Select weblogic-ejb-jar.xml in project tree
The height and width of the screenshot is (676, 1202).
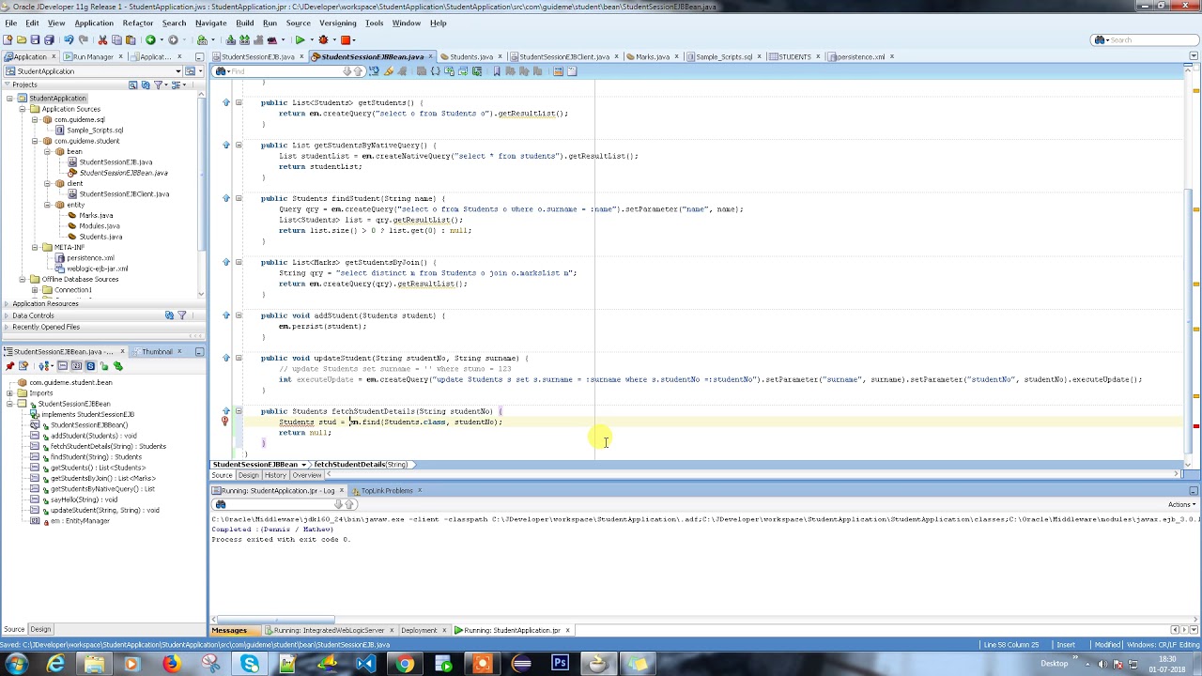(x=97, y=269)
